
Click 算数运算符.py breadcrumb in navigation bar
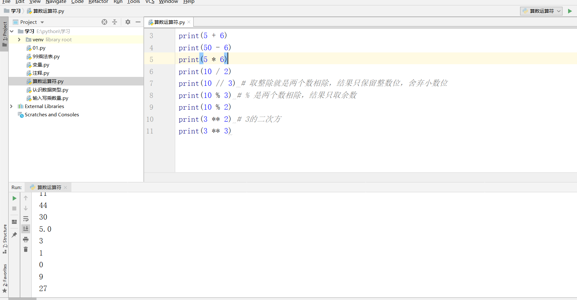45,11
